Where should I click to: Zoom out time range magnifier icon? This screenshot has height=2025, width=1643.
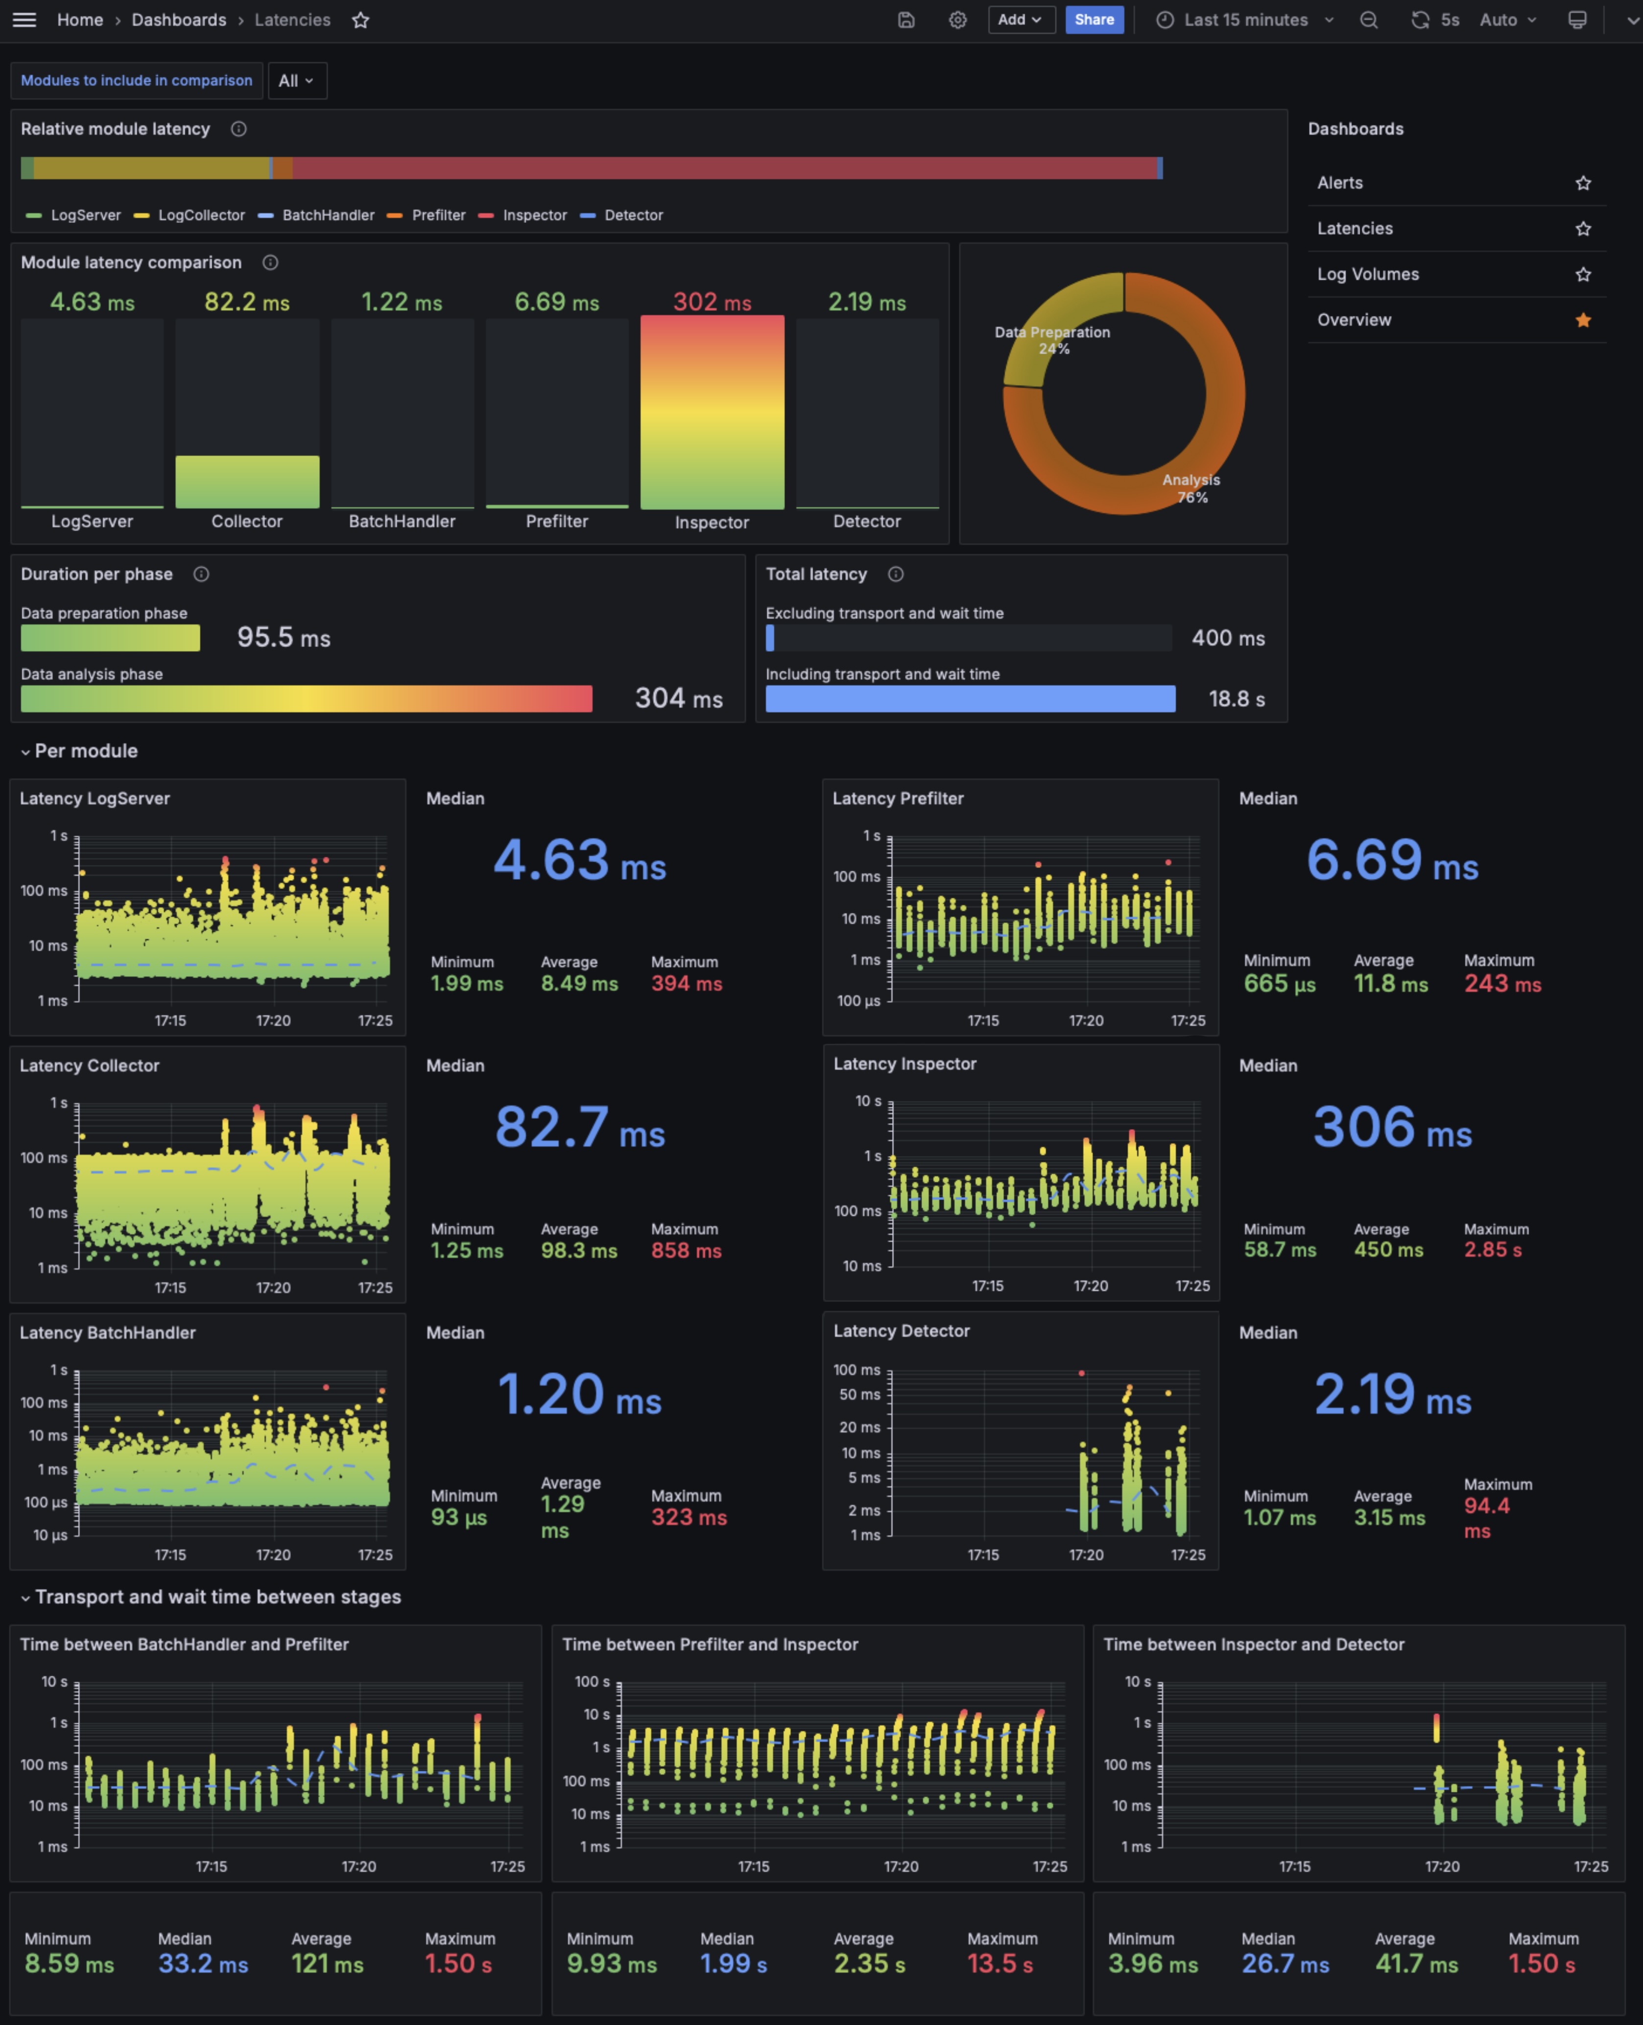(1369, 20)
